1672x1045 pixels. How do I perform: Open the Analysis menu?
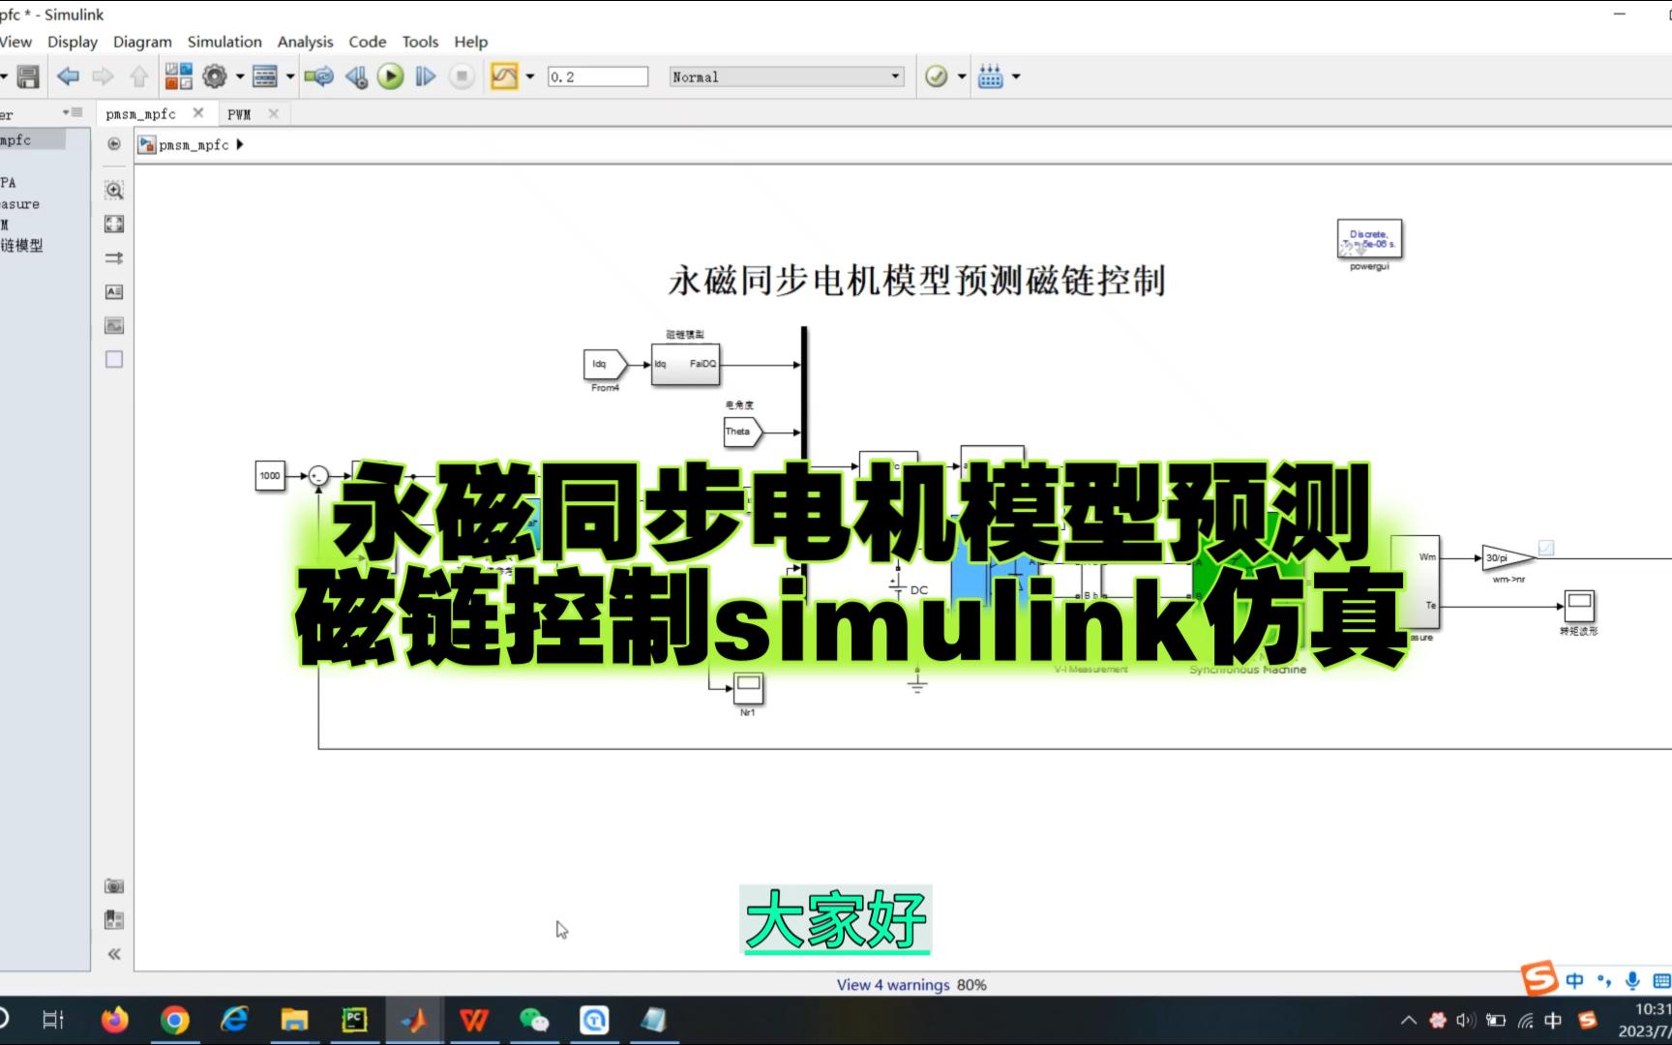[x=305, y=42]
